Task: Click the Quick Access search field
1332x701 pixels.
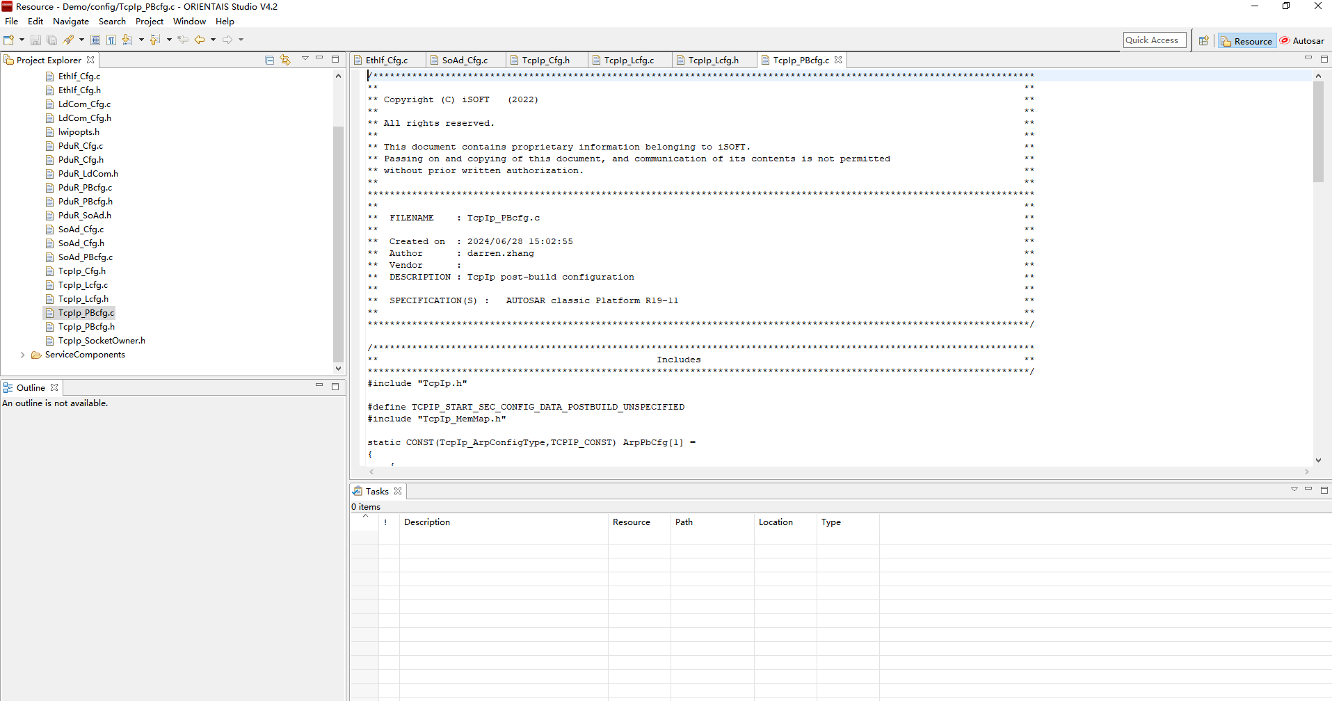Action: click(1154, 40)
